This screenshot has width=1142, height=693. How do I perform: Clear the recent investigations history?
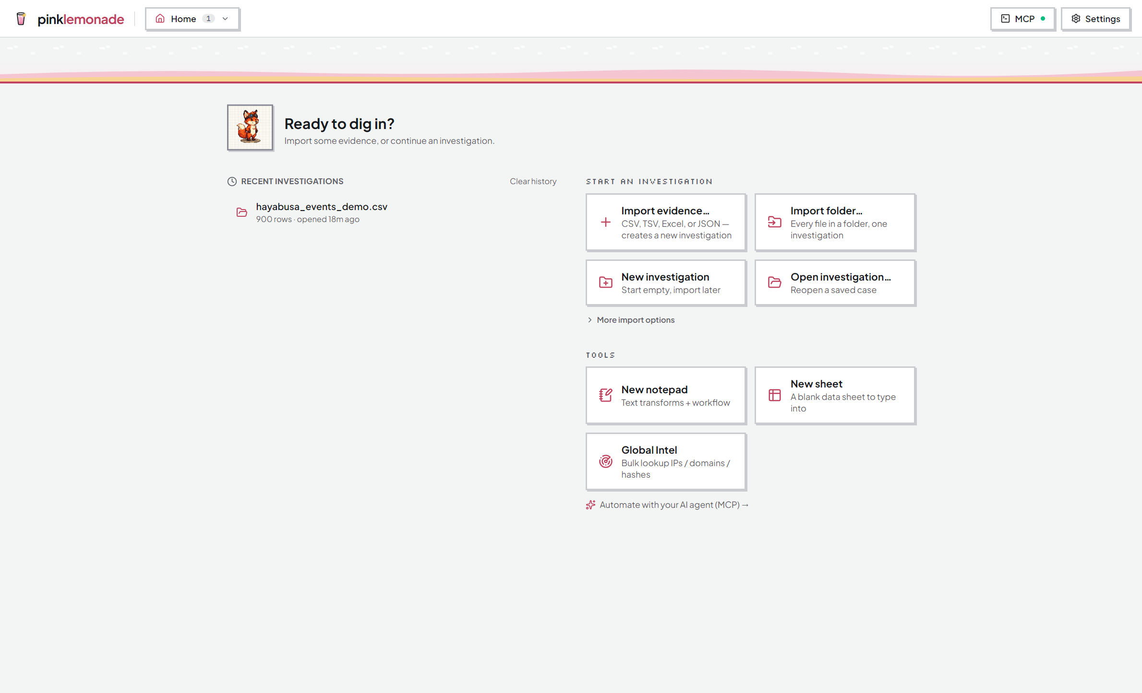[x=533, y=181]
